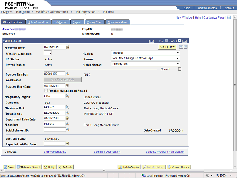The width and height of the screenshot is (237, 178).
Task: Click the Home link
Action: tap(187, 8)
